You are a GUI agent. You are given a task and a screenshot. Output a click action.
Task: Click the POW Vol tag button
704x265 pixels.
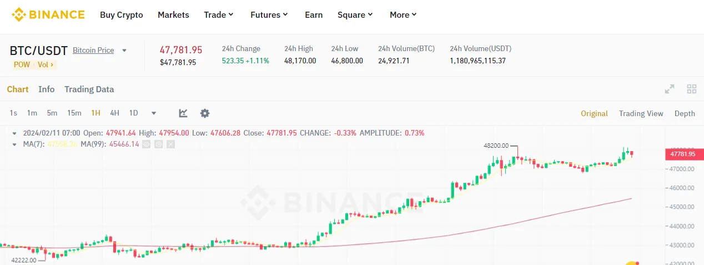tap(35, 64)
